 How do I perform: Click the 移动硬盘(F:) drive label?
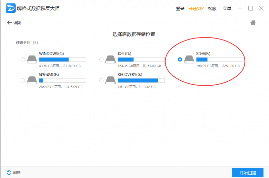(49, 75)
